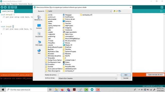Click the Arduino Verify checkmark button
This screenshot has width=165, height=92.
point(2,7)
